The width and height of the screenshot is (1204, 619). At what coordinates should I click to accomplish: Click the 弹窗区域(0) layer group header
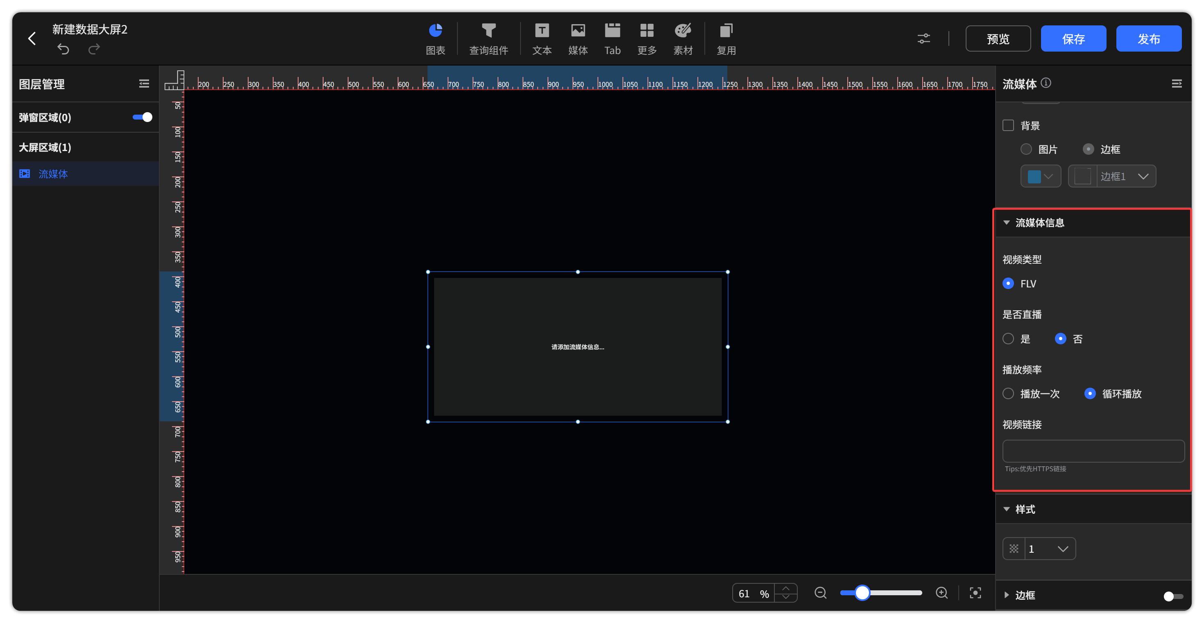[x=45, y=117]
